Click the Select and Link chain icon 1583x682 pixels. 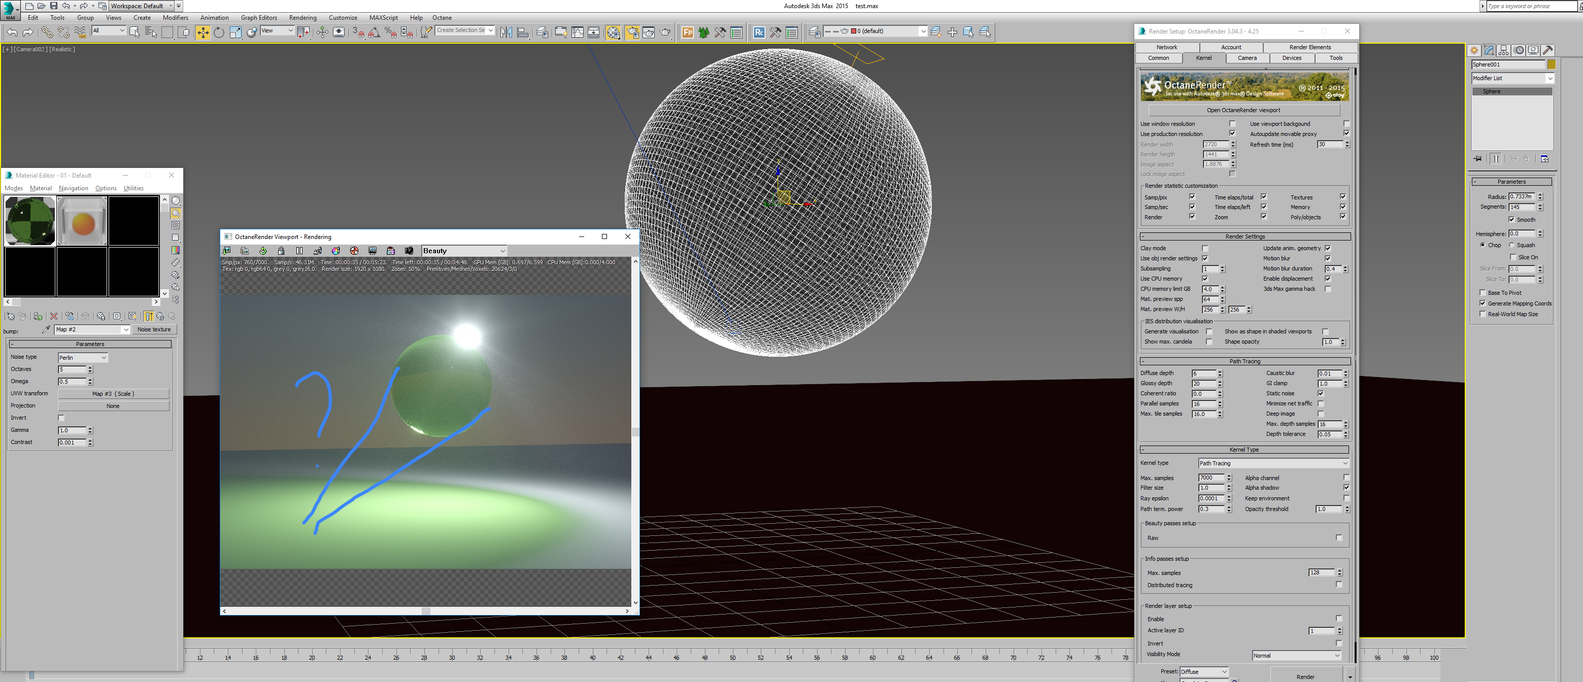(x=47, y=32)
